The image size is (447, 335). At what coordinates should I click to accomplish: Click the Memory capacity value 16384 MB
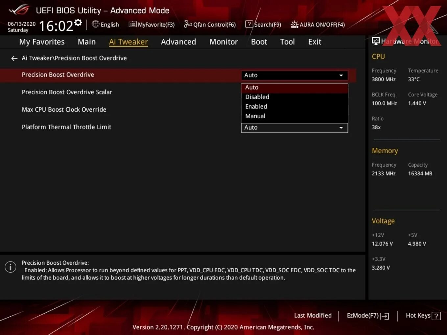click(x=420, y=173)
